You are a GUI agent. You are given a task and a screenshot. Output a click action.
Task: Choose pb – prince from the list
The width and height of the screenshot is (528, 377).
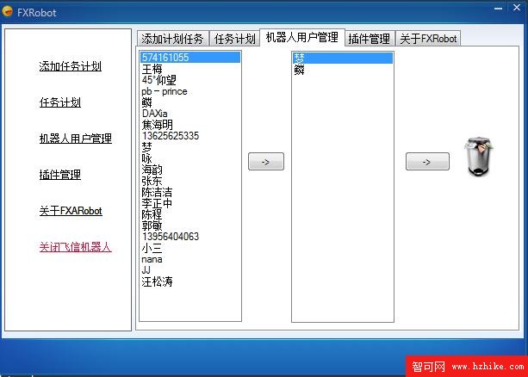165,91
